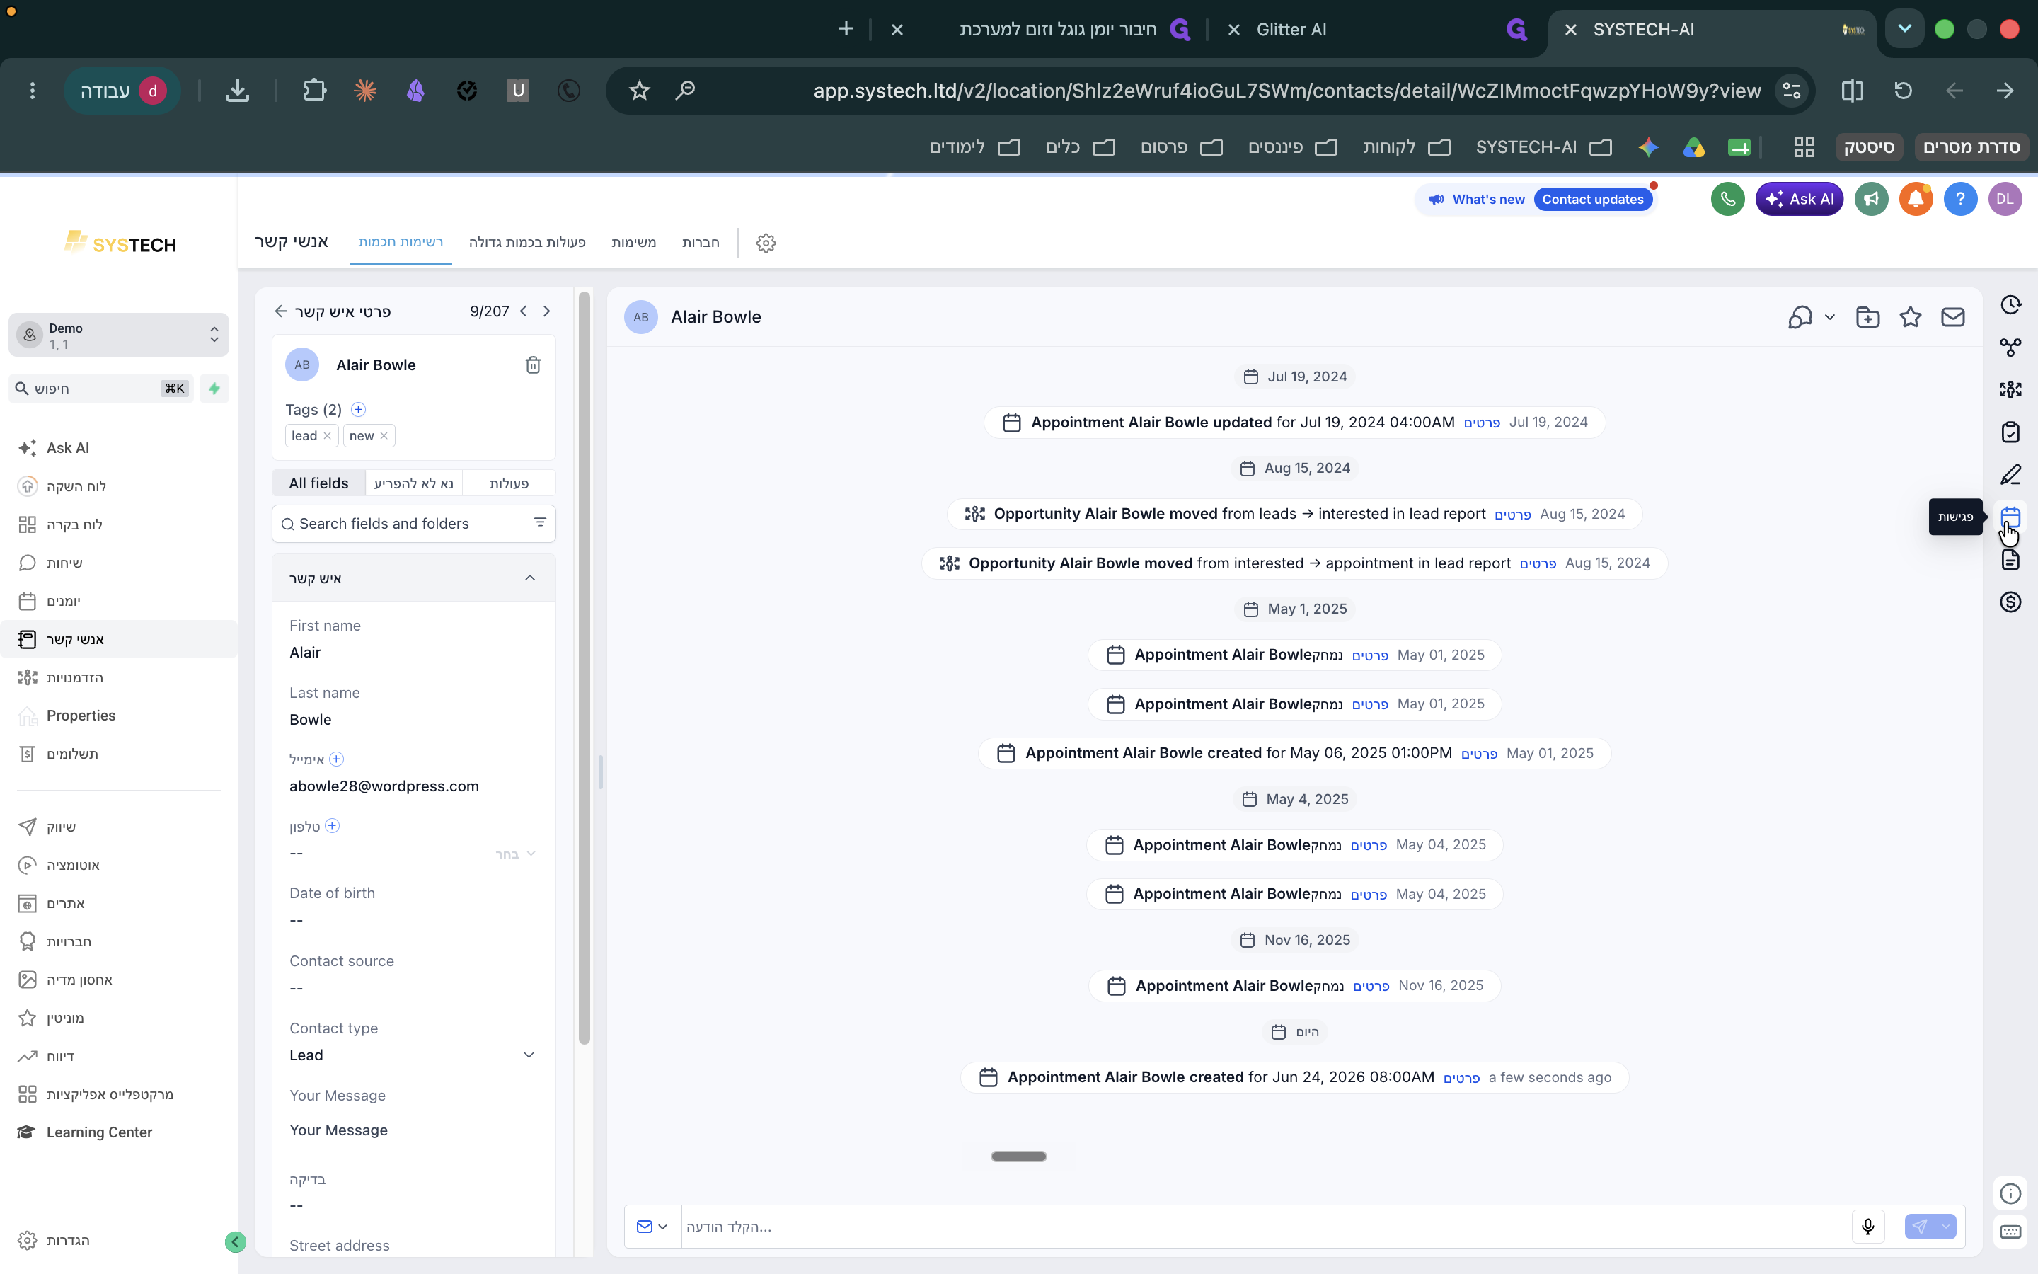
Task: Open activity history clock icon
Action: pos(2010,304)
